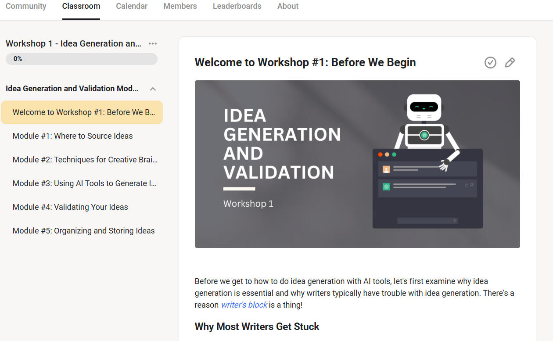Open the three-dot workshop options menu
Image resolution: width=553 pixels, height=341 pixels.
(x=153, y=43)
